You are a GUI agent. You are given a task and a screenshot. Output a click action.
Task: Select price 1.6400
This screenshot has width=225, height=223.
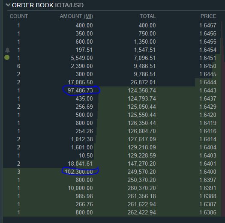pos(207,172)
